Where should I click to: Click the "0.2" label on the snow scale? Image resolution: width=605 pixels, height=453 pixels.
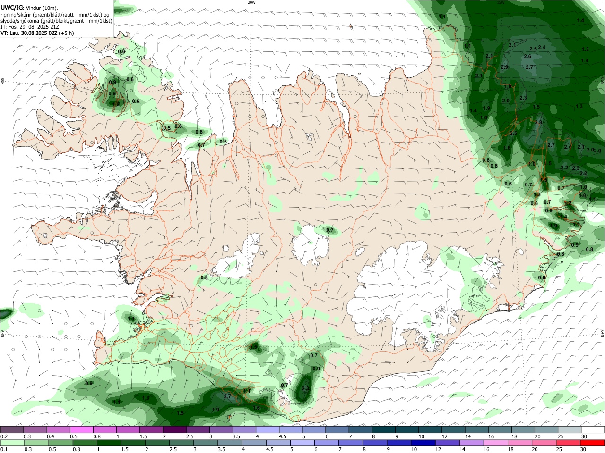tap(4, 436)
